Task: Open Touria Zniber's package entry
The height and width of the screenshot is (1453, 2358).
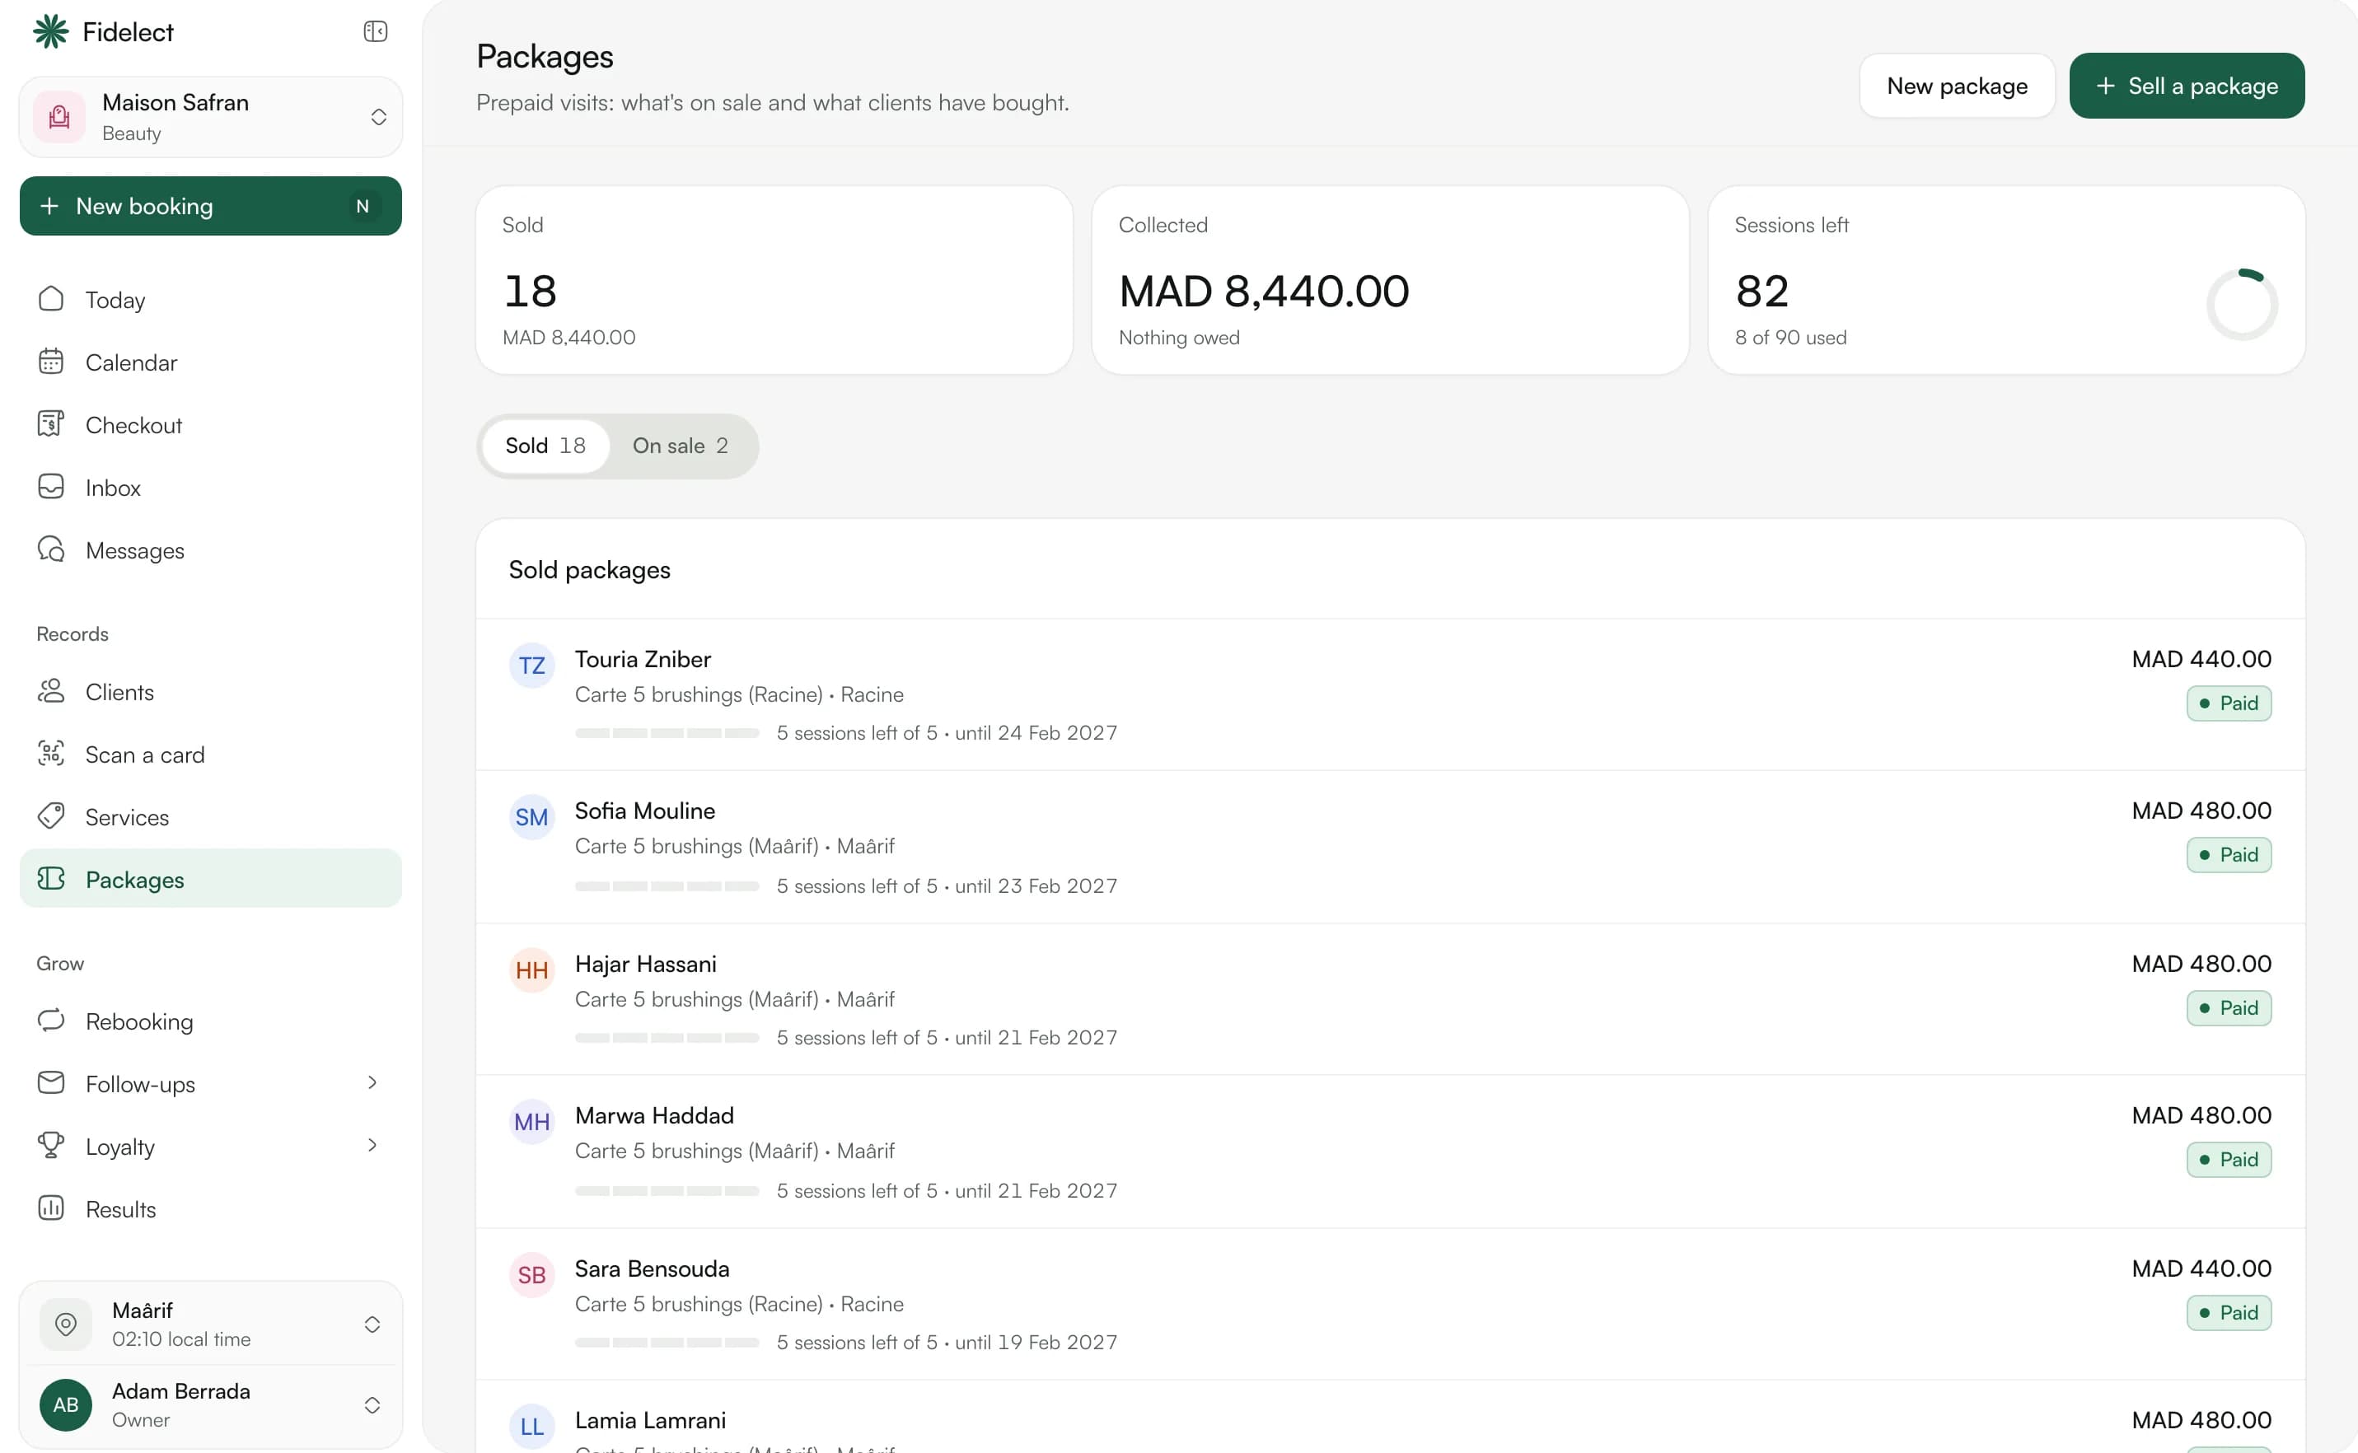Action: (x=1390, y=695)
